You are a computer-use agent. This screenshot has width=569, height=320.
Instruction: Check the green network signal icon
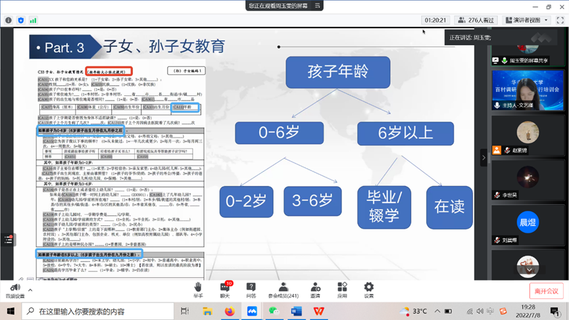point(33,20)
